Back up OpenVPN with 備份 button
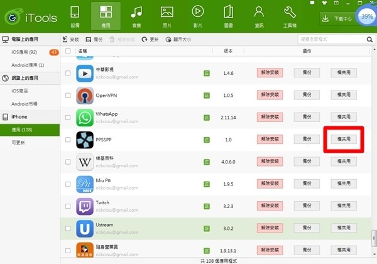Screen dimensions: 377x264 [307, 95]
